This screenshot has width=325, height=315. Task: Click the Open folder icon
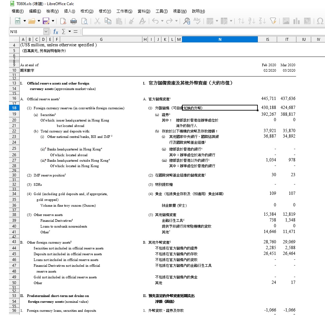coord(32,21)
